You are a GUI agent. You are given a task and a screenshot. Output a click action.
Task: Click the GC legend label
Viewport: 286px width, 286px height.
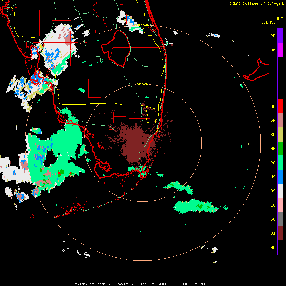coord(273,219)
